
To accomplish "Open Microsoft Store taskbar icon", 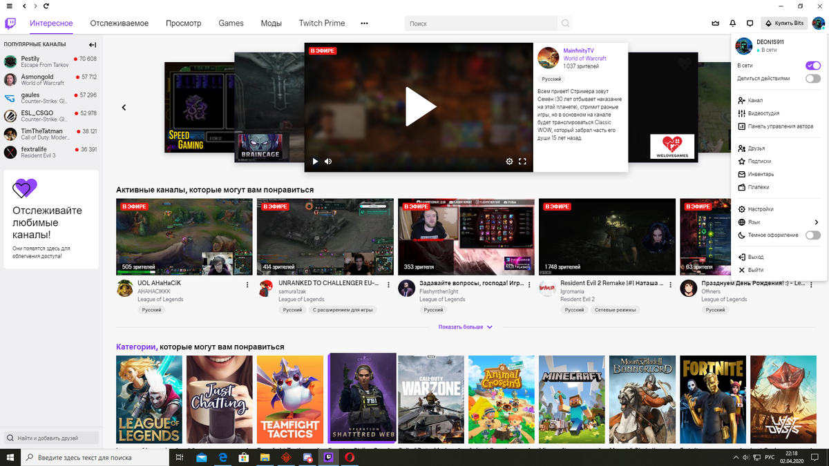I will [243, 458].
